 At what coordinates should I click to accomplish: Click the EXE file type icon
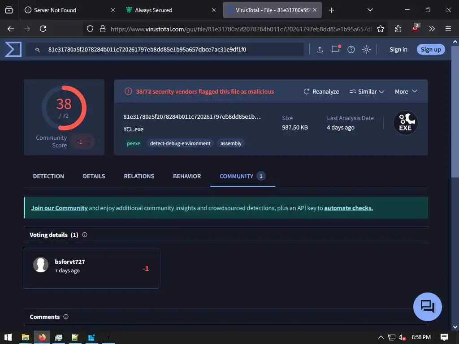pyautogui.click(x=405, y=123)
